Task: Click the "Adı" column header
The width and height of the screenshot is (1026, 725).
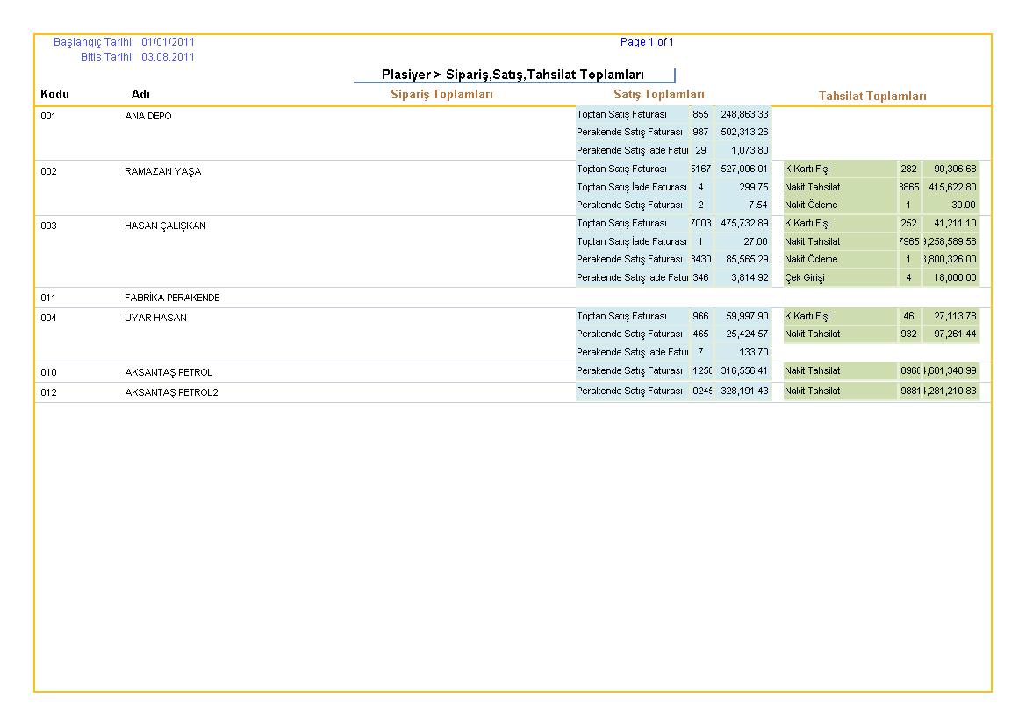Action: 140,94
